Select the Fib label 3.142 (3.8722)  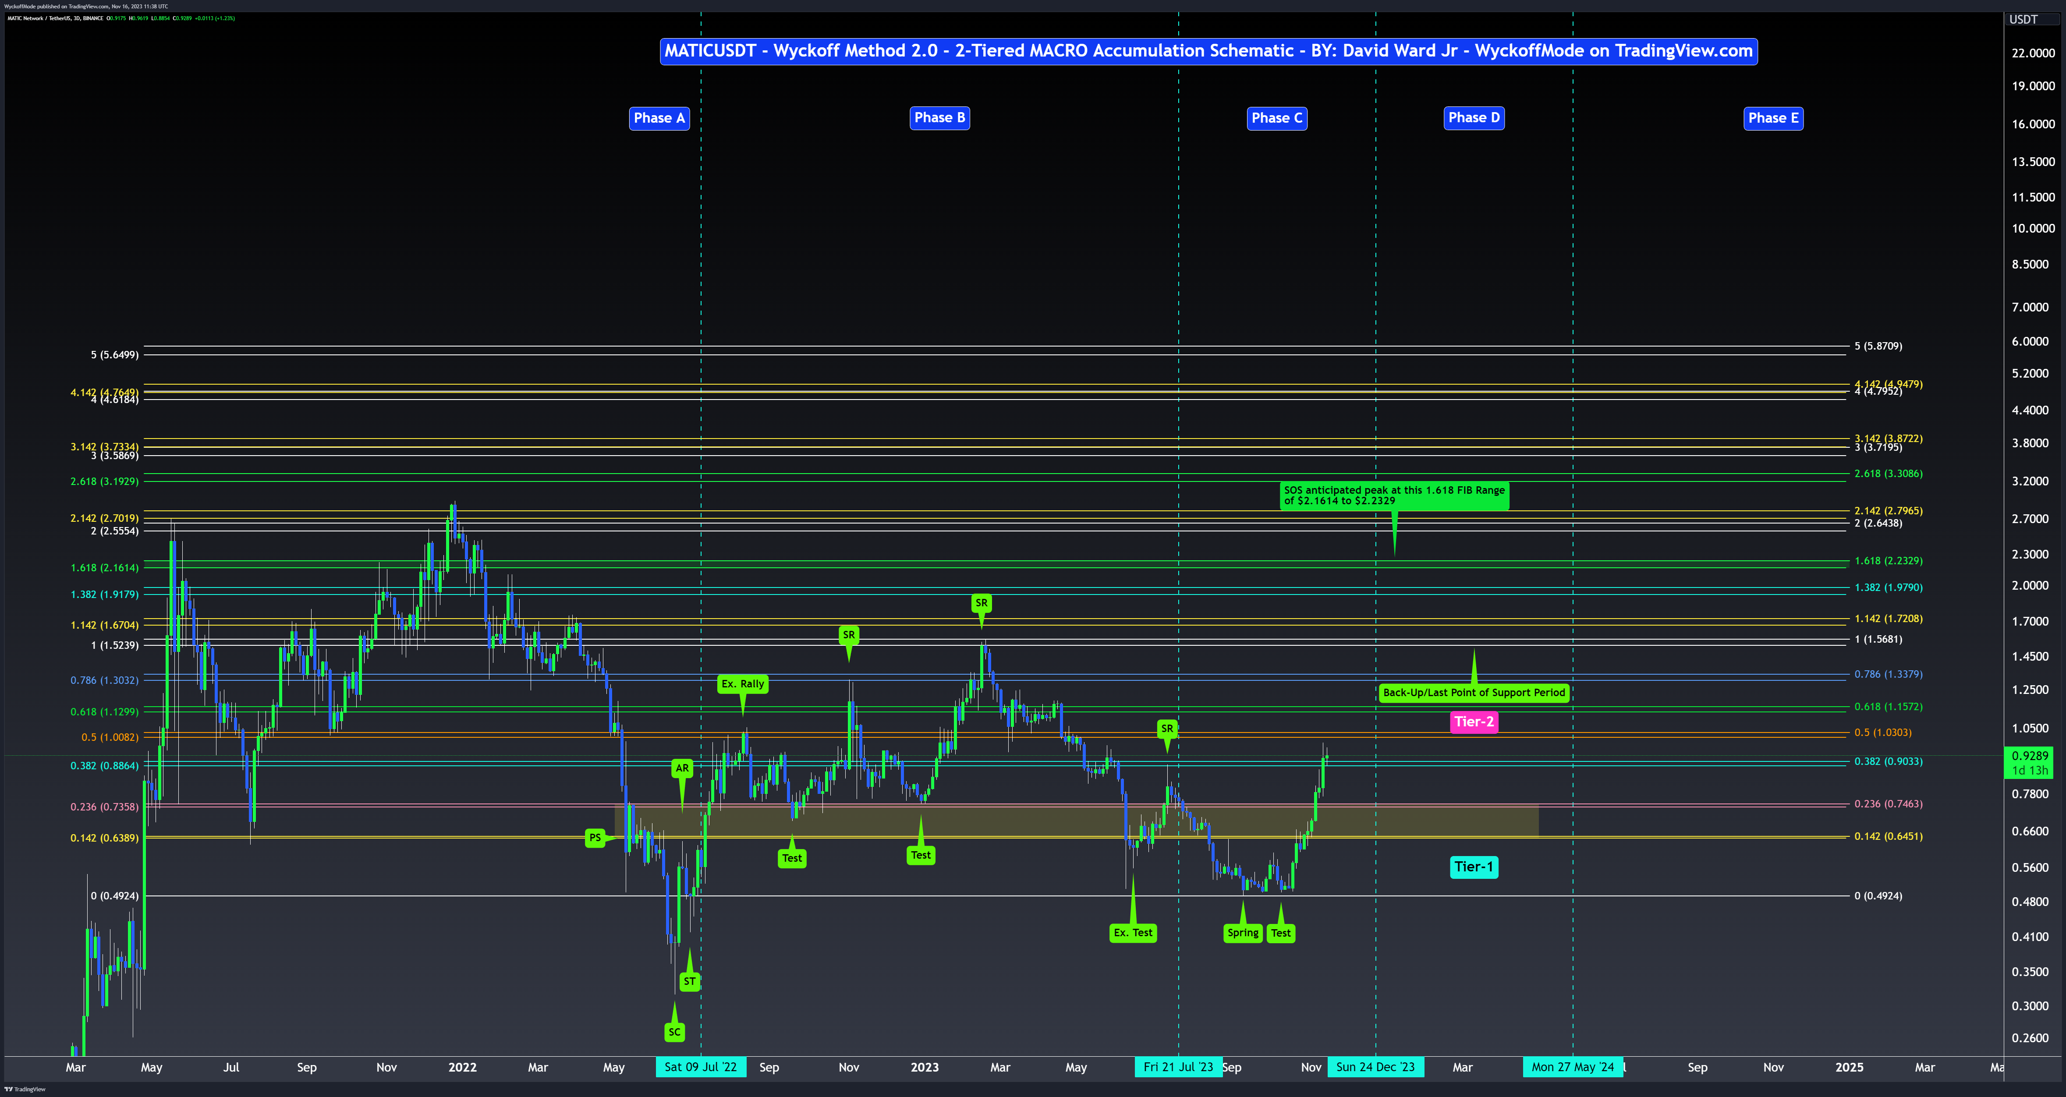click(1888, 439)
